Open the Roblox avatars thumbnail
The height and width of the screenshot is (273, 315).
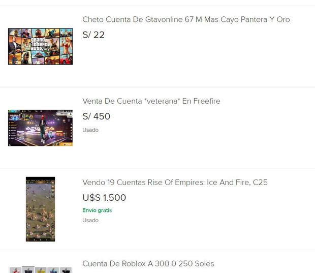pos(40,270)
